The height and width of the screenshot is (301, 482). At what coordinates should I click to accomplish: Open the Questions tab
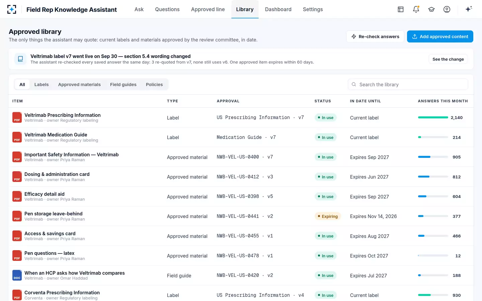(167, 9)
